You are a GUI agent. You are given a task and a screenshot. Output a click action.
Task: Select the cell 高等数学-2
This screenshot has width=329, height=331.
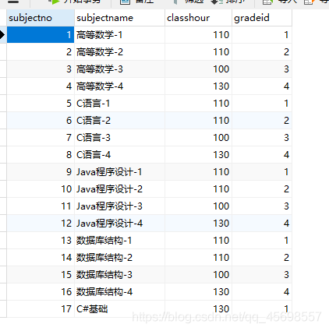pos(119,52)
